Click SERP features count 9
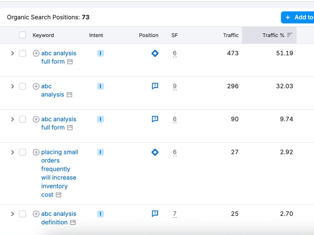Screen dimensions: 314x235 175,86
